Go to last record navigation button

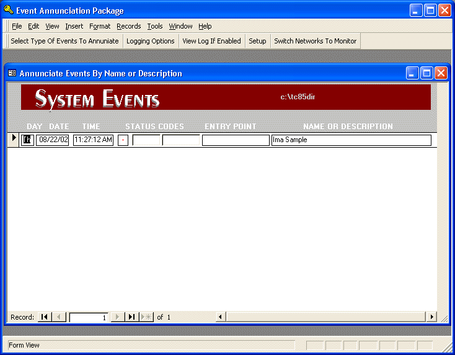[132, 317]
